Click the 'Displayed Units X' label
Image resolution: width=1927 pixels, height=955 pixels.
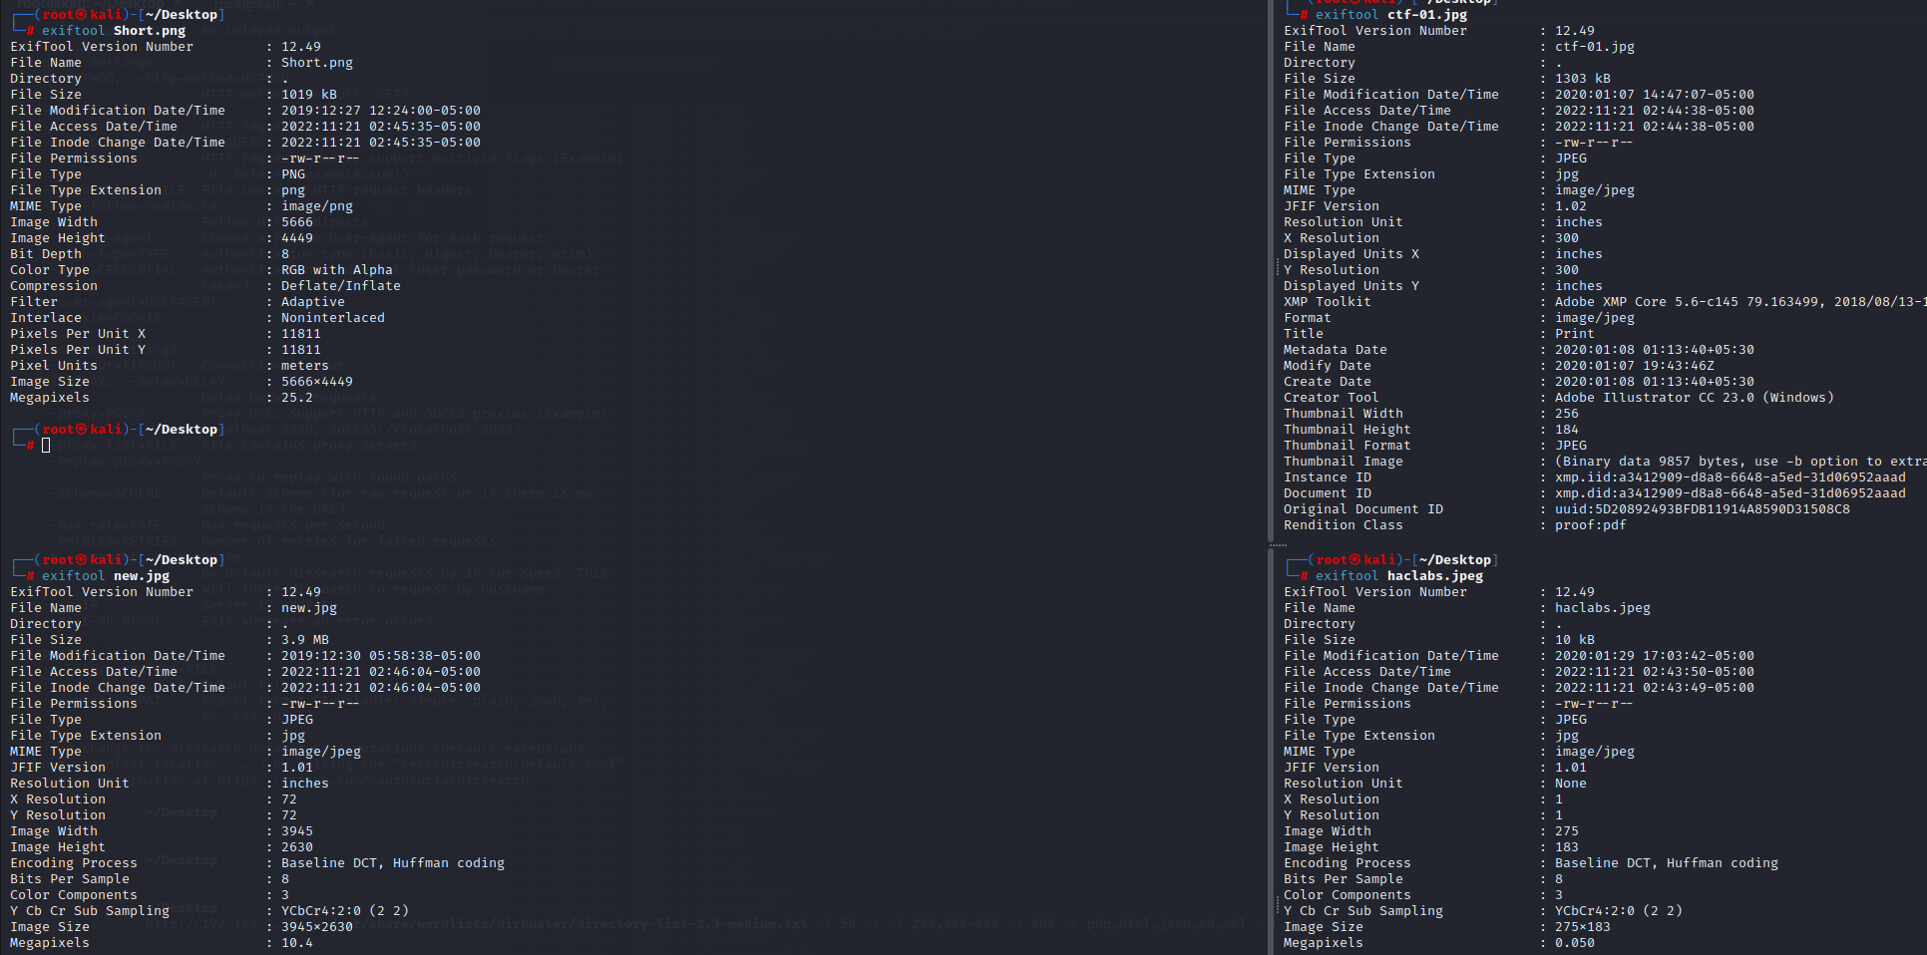click(x=1351, y=254)
